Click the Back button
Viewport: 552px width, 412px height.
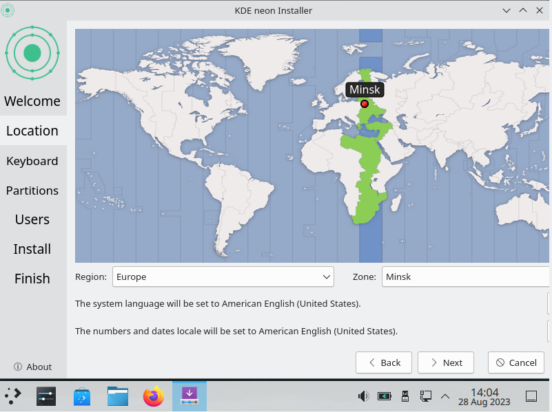pyautogui.click(x=384, y=362)
